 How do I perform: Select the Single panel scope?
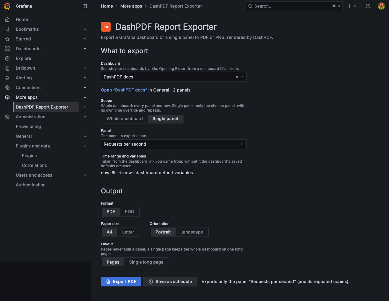point(165,119)
